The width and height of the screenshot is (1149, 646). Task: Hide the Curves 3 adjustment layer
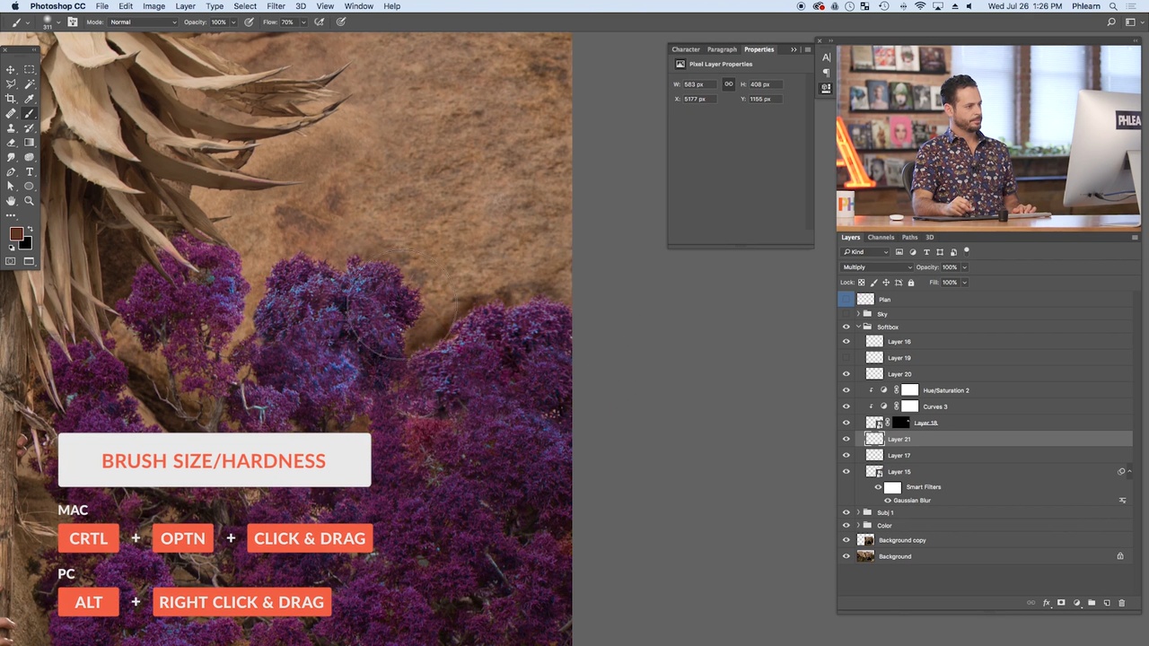846,406
